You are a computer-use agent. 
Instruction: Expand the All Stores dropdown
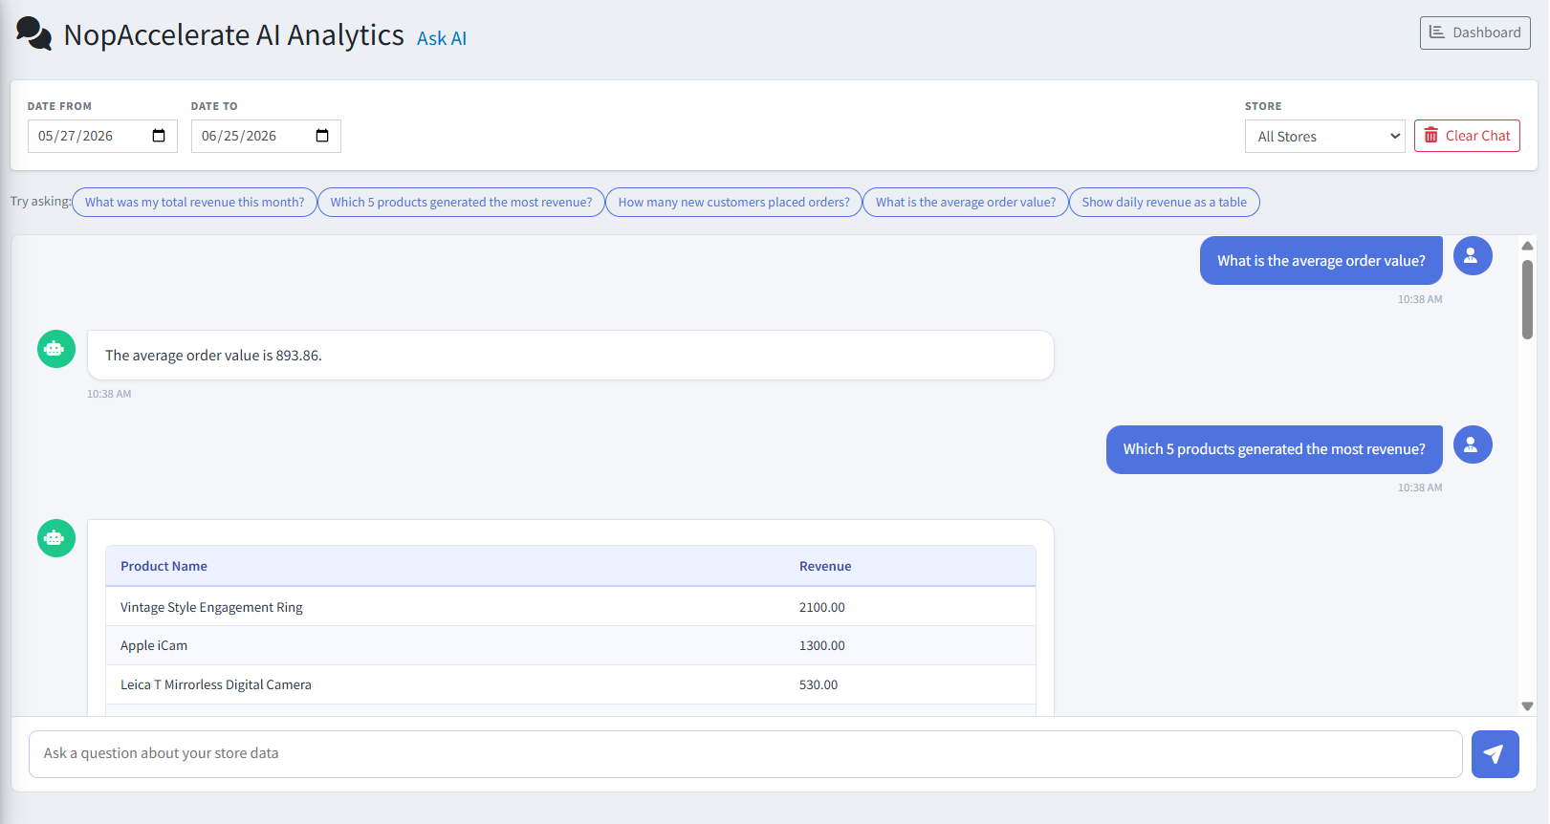[1324, 136]
